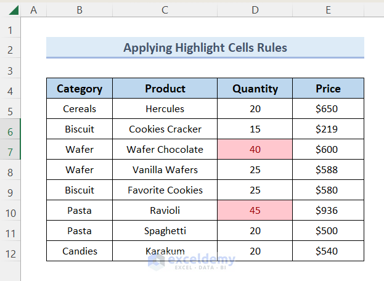The image size is (384, 281).
Task: Select the Spaghetti product cell
Action: tap(165, 231)
